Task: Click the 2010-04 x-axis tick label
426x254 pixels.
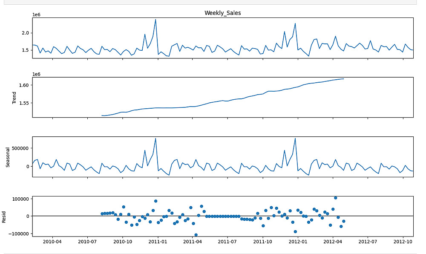Action: click(52, 242)
